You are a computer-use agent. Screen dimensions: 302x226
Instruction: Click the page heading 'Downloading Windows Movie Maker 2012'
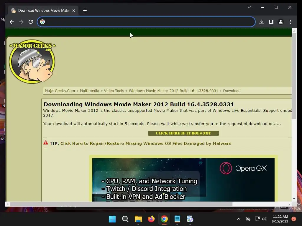(139, 104)
